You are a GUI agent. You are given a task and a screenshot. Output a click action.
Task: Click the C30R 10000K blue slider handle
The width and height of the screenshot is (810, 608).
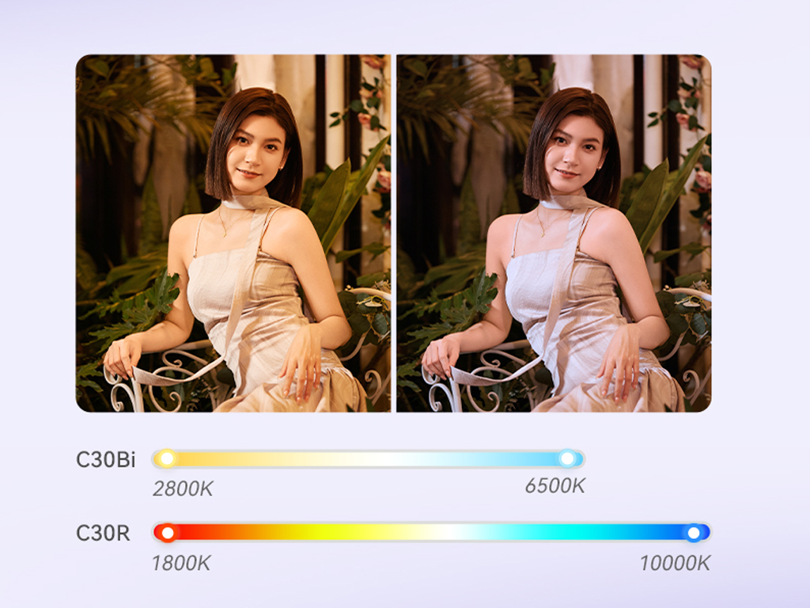tap(694, 533)
